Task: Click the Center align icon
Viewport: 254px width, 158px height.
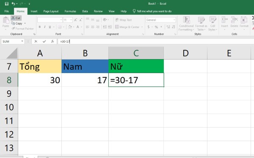Action: (x=93, y=27)
